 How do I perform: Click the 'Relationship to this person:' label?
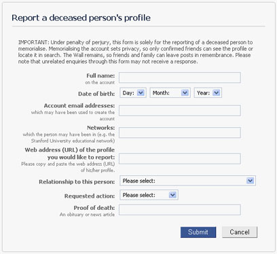[77, 182]
